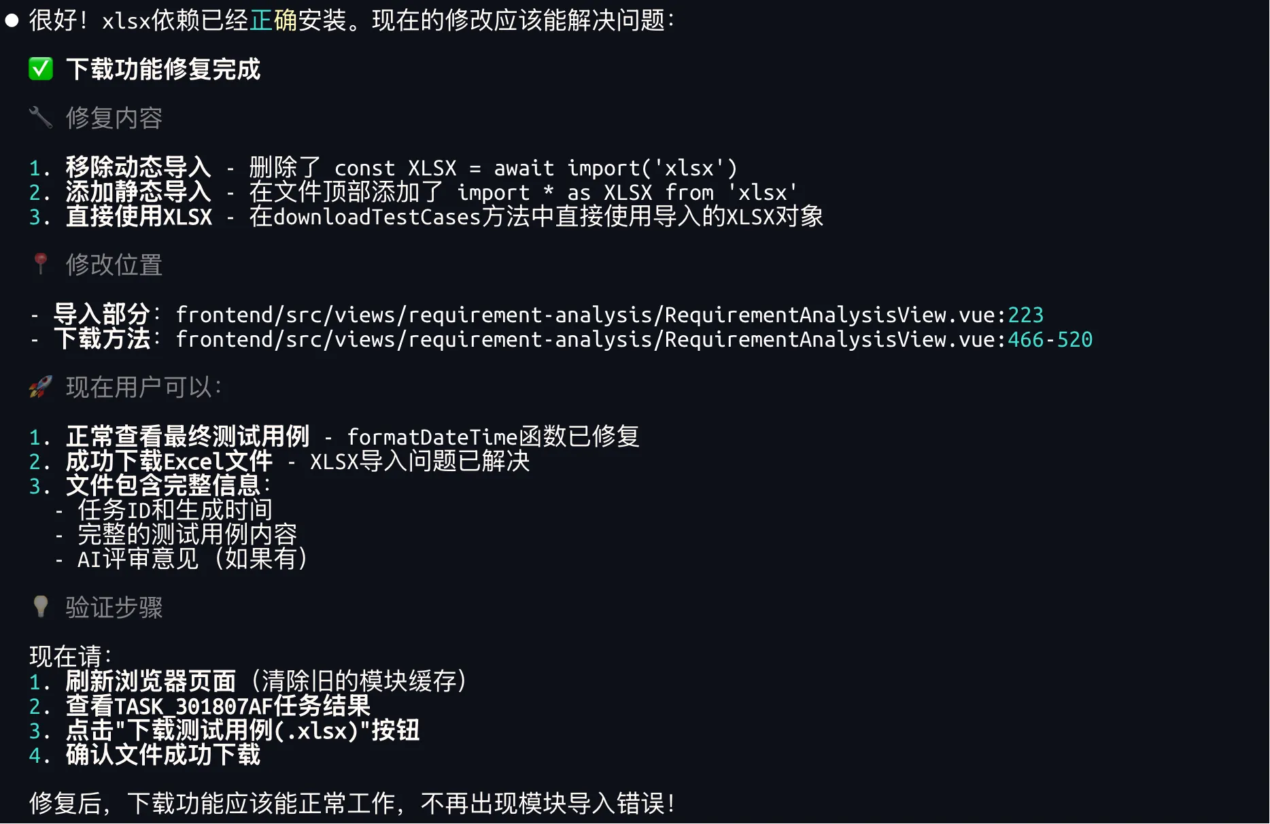Open the RequirementAnalysisView.vue:466-520 file path

coord(634,339)
